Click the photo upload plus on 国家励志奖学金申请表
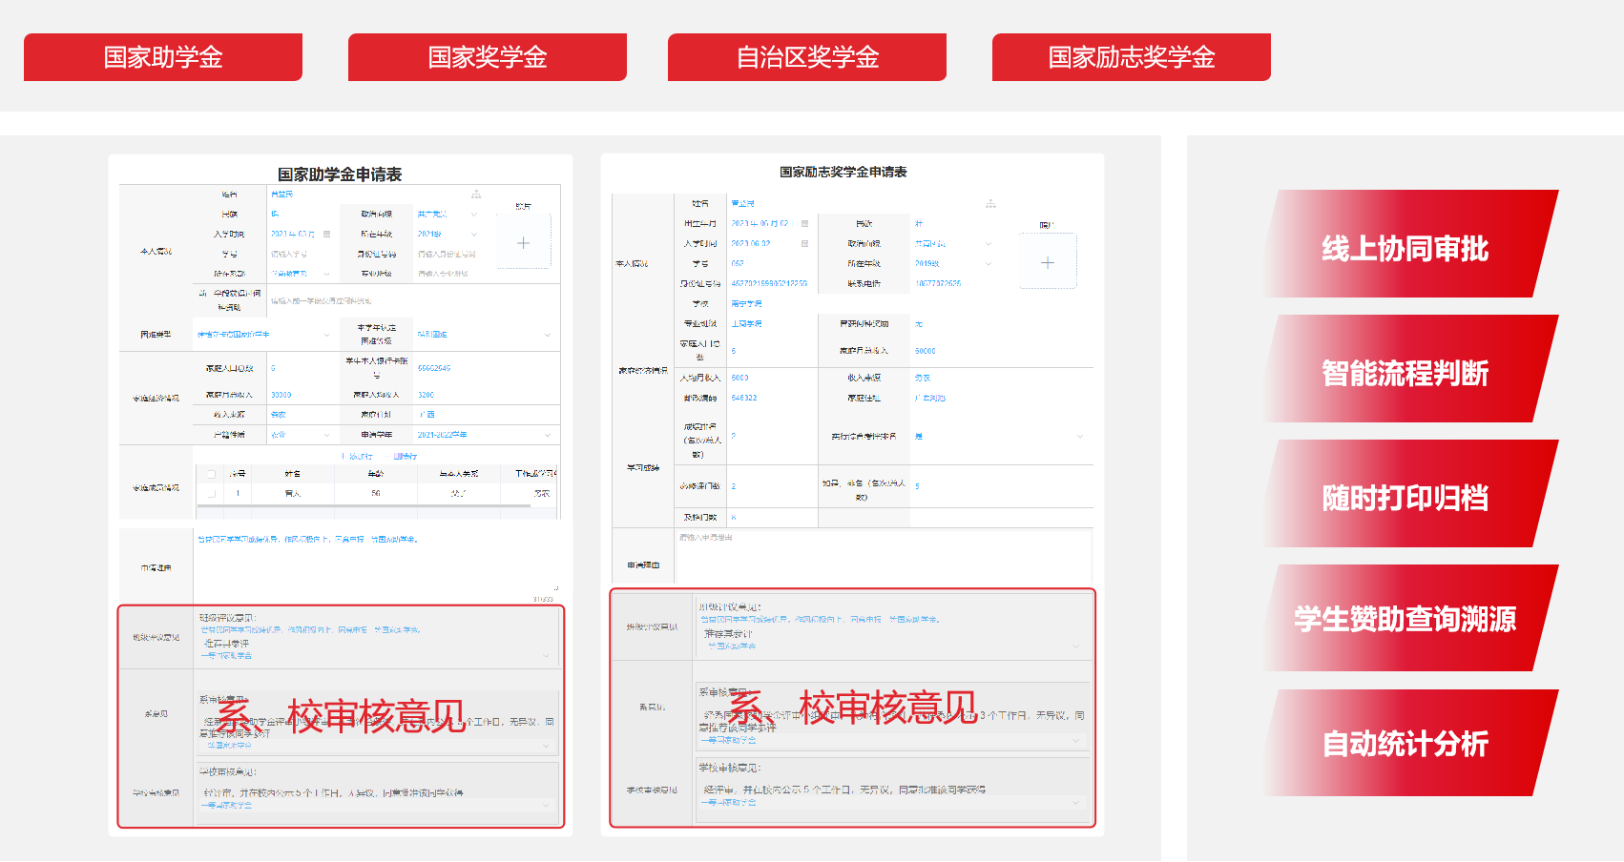 point(1048,261)
